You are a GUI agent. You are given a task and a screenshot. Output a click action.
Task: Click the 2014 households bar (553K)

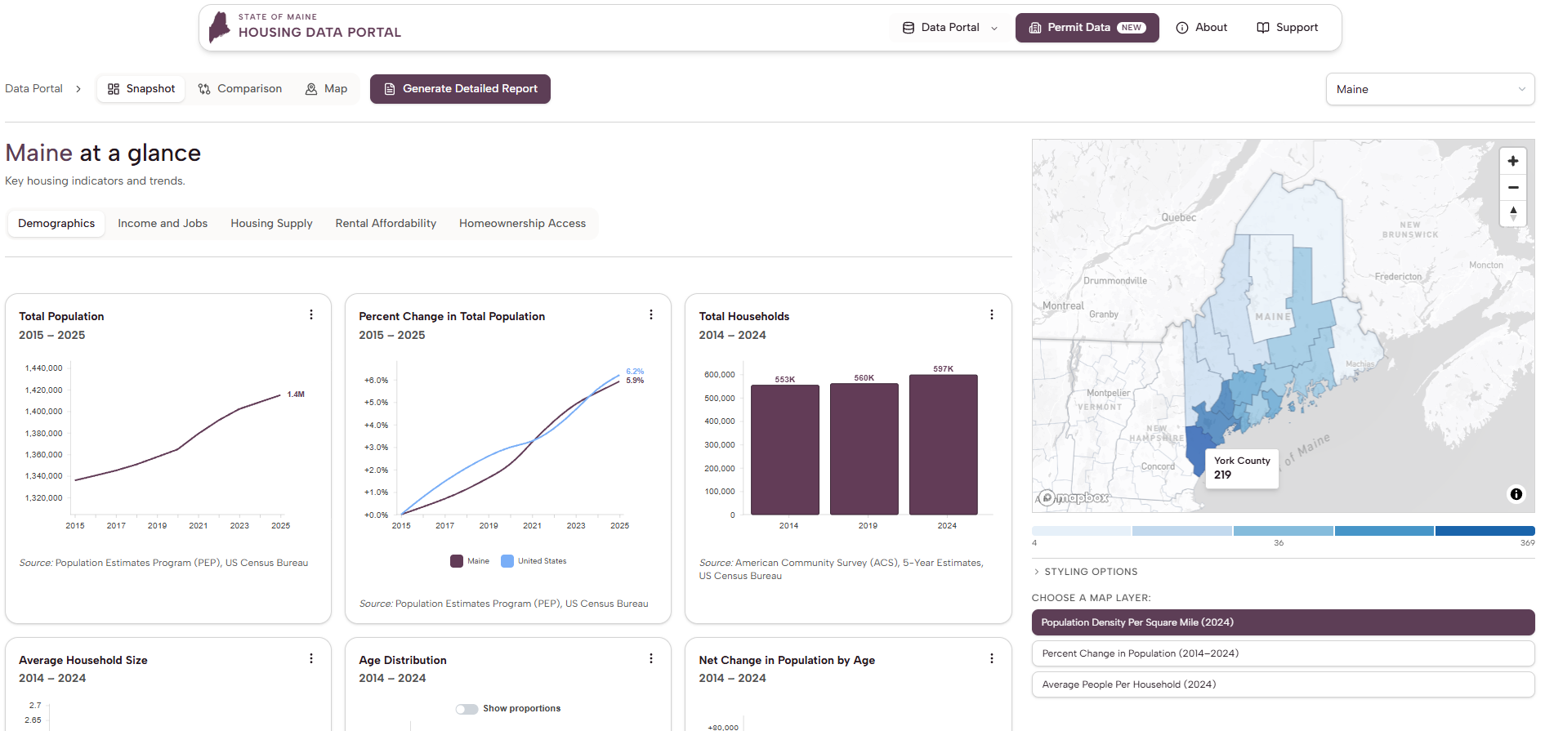click(x=785, y=449)
